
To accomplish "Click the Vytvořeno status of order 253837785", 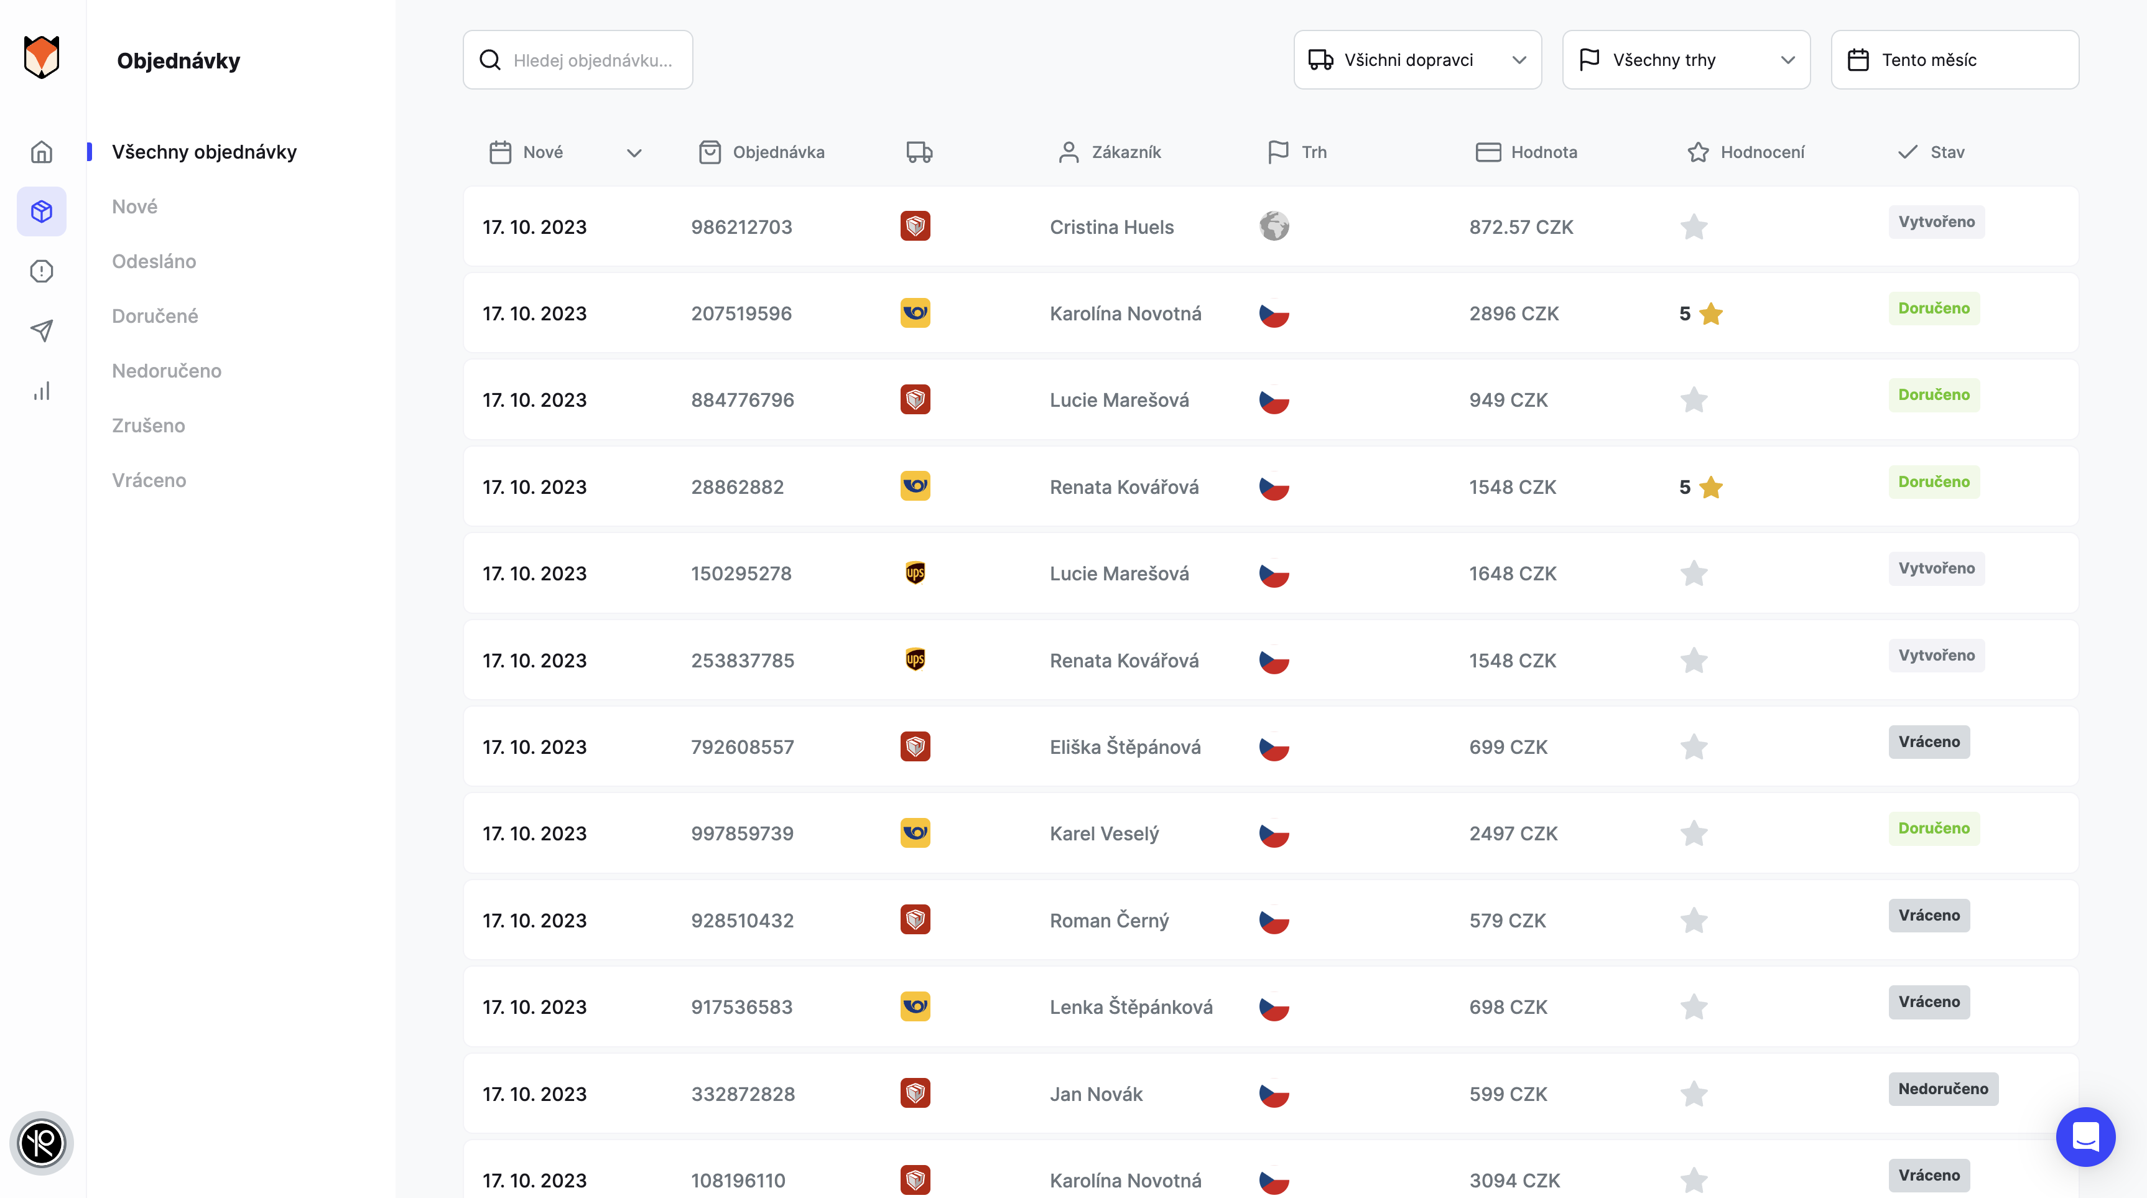I will point(1936,655).
